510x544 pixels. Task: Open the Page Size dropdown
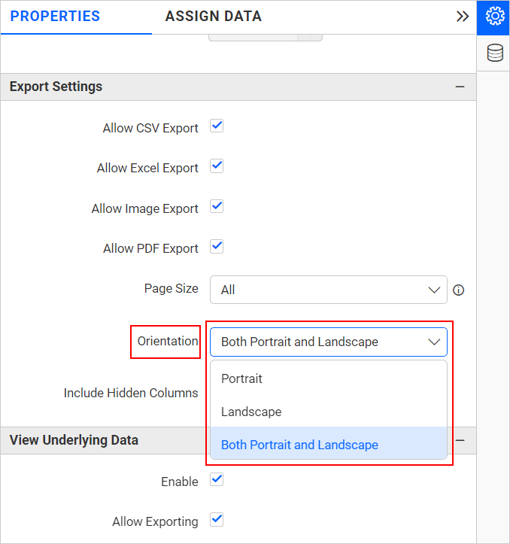click(x=328, y=290)
